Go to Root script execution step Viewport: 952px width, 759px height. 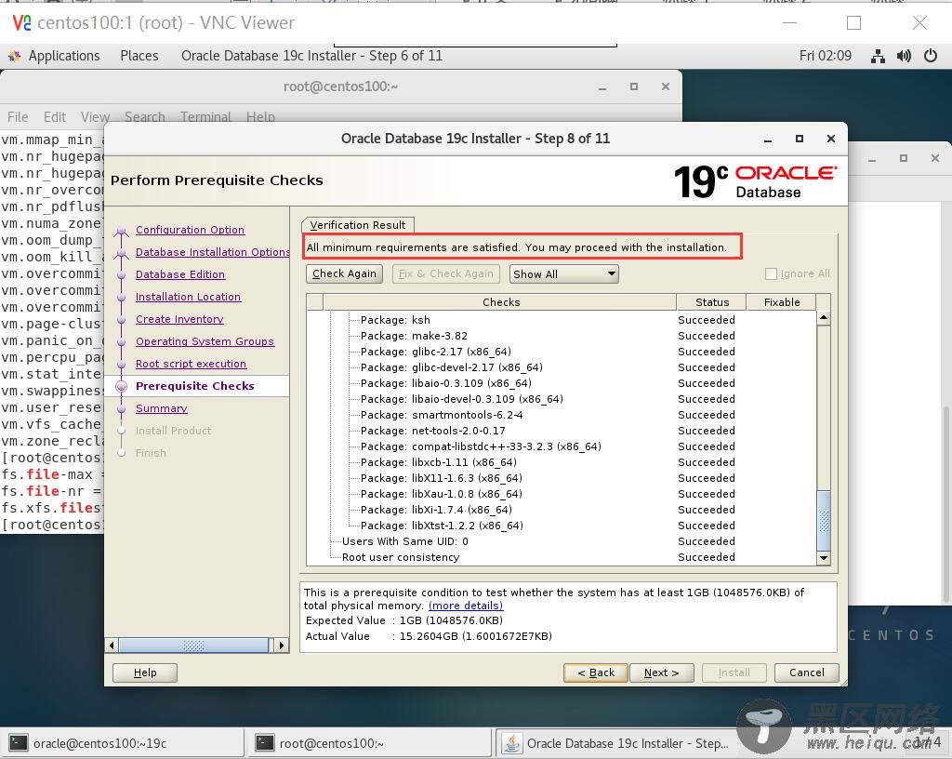point(191,364)
